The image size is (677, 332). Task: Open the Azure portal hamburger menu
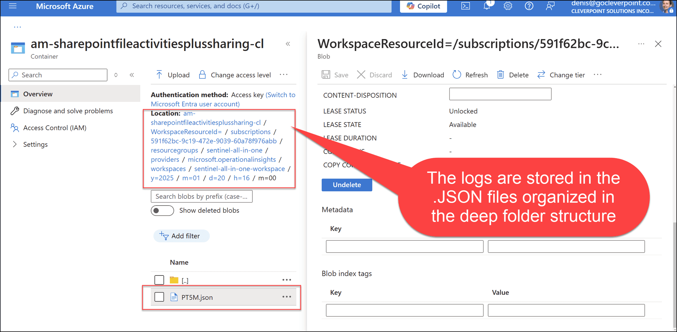pos(12,6)
